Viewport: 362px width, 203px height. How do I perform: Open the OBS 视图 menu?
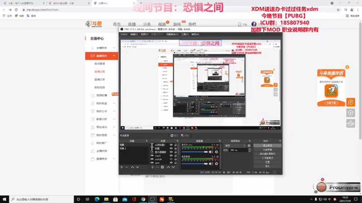[144, 34]
